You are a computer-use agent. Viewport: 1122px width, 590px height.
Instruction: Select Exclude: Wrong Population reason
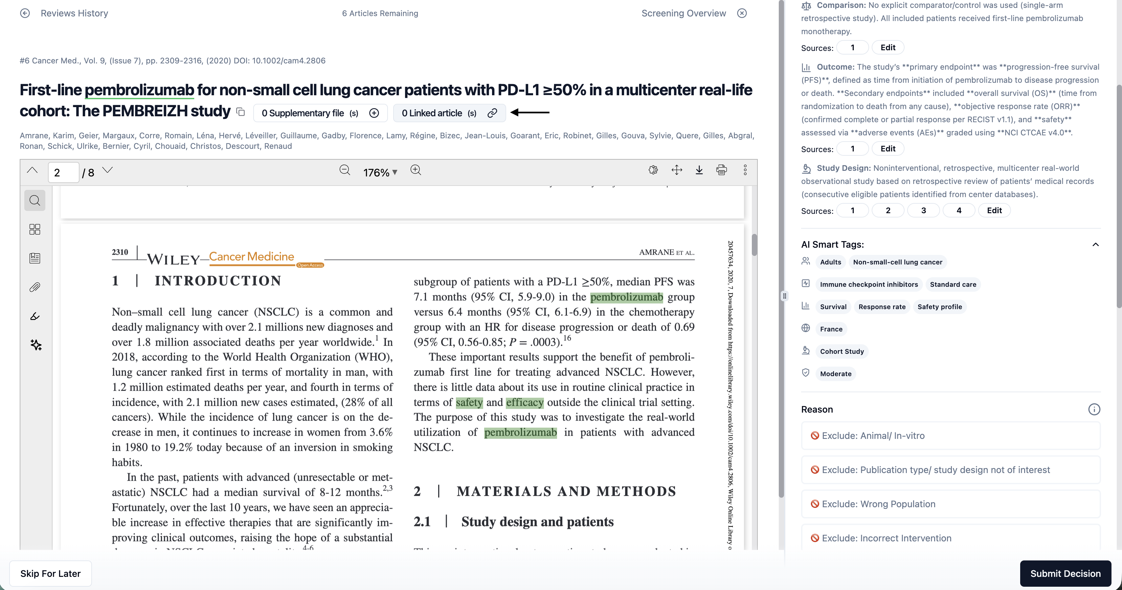(951, 504)
